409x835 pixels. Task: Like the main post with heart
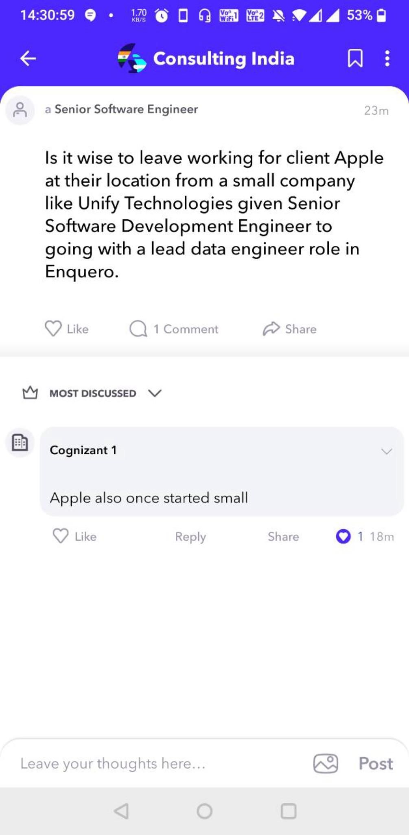(x=67, y=329)
